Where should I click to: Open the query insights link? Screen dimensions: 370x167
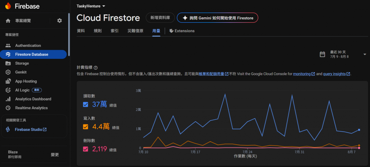tap(334, 74)
